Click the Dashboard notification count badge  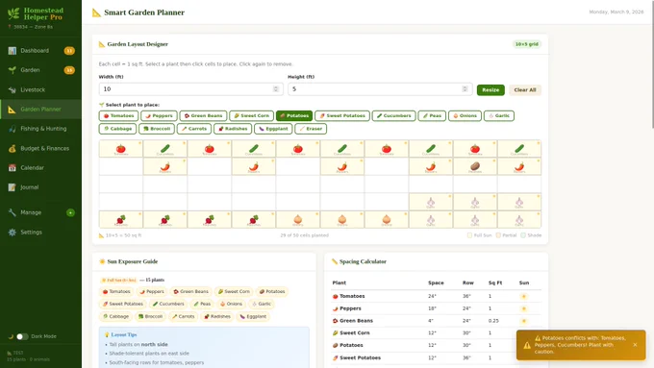point(69,51)
